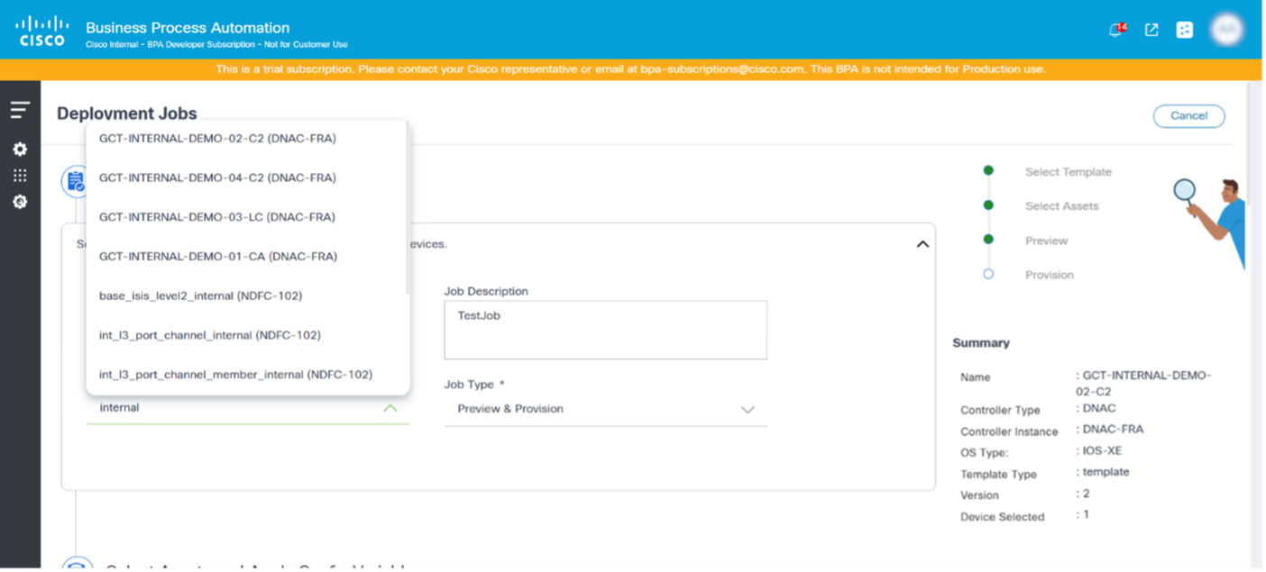
Task: Click the Select Template green step marker
Action: 988,170
